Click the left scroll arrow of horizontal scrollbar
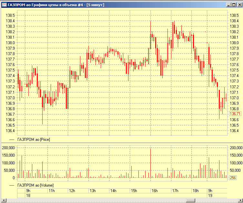Viewport: 243px width, 203px height. tap(3, 200)
